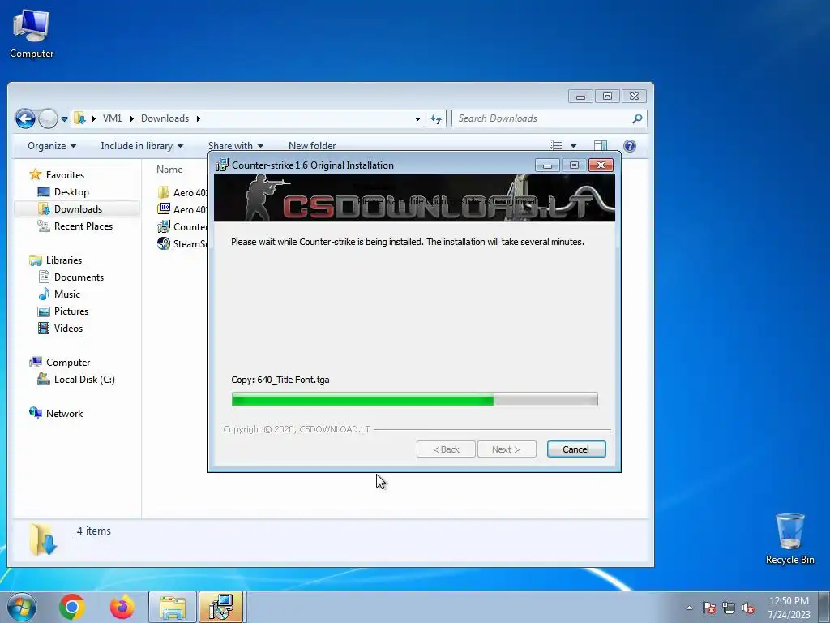Click the refresh button in the address bar

[x=436, y=118]
